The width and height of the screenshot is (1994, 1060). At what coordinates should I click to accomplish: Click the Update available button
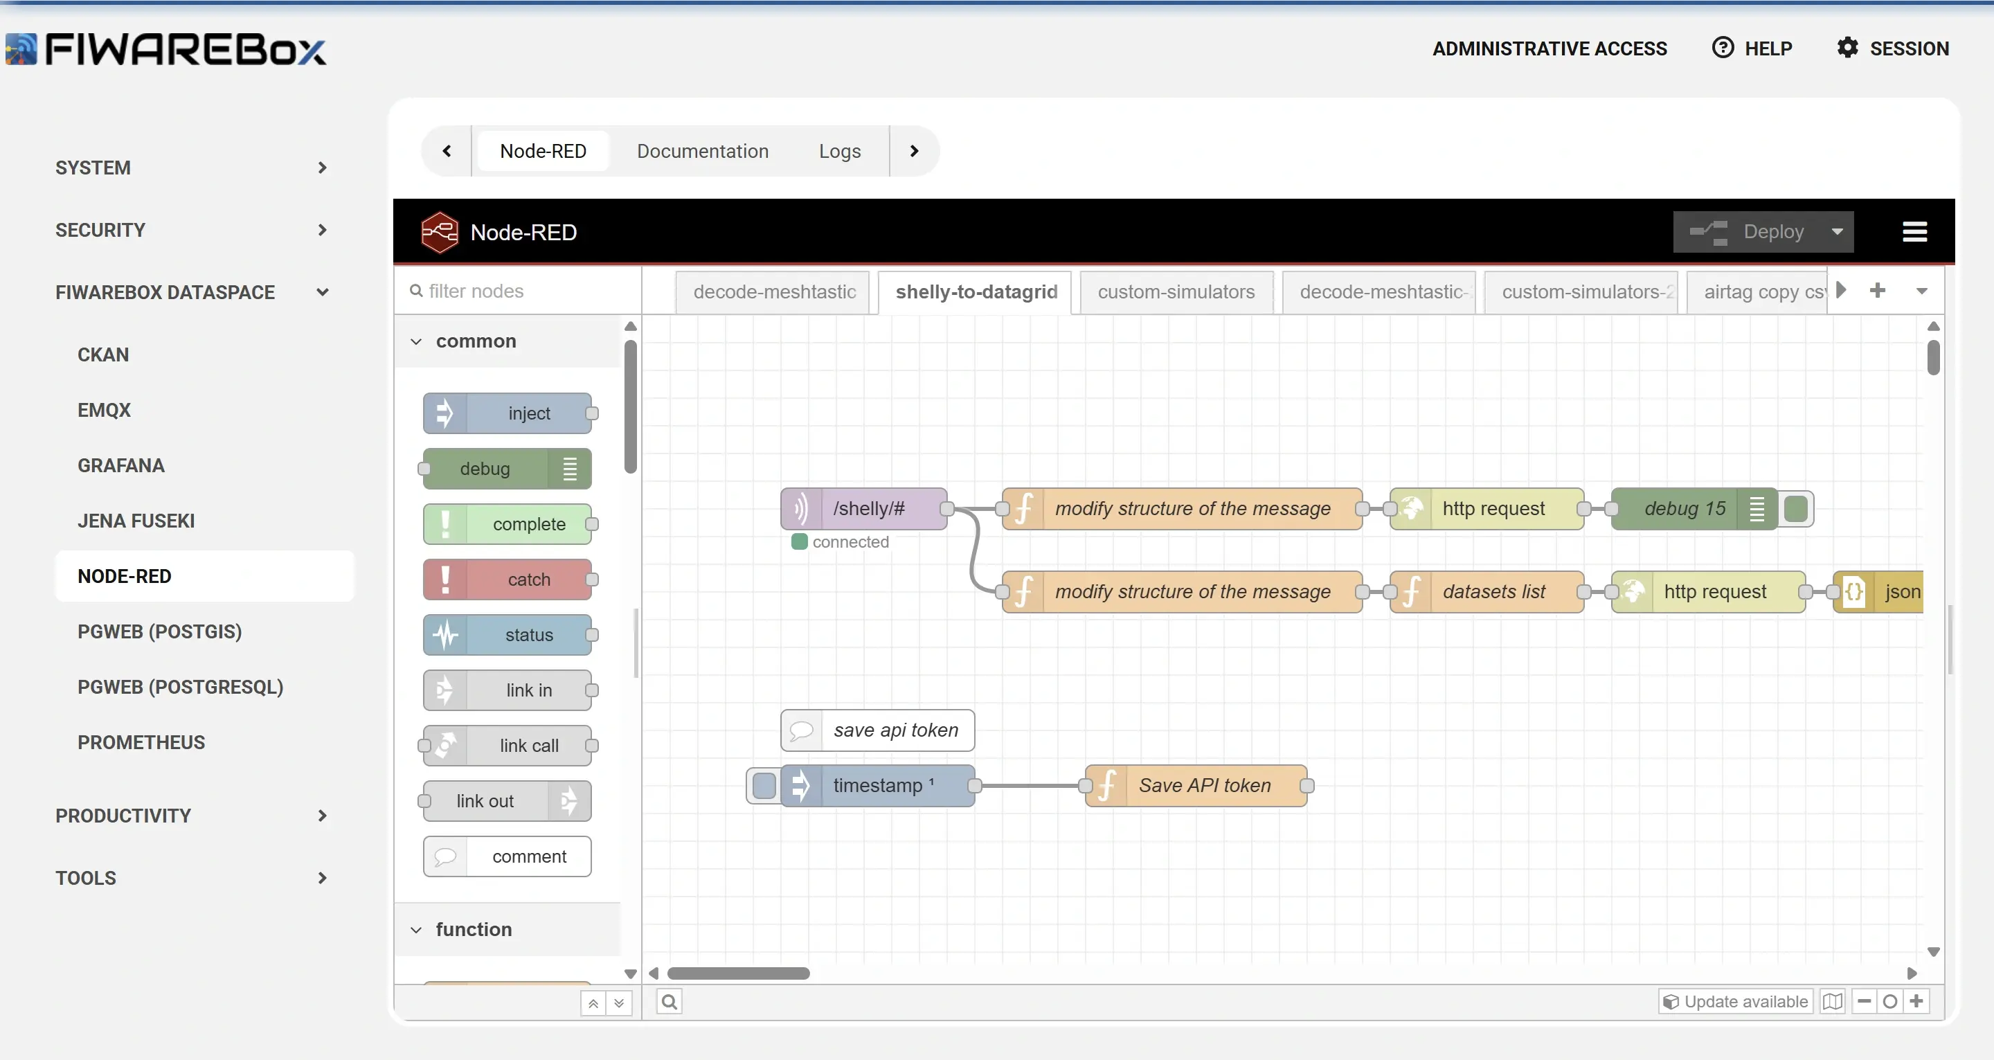(1736, 1001)
